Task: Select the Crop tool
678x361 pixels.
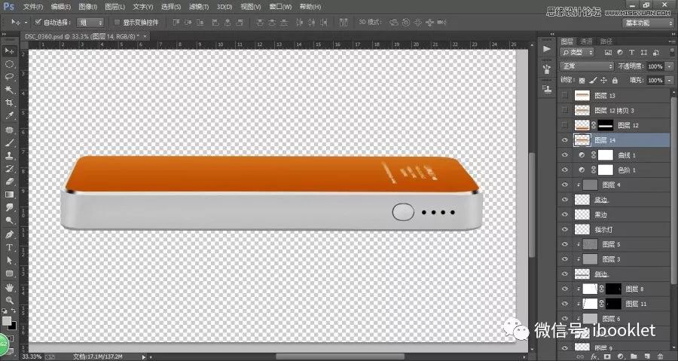Action: (9, 103)
